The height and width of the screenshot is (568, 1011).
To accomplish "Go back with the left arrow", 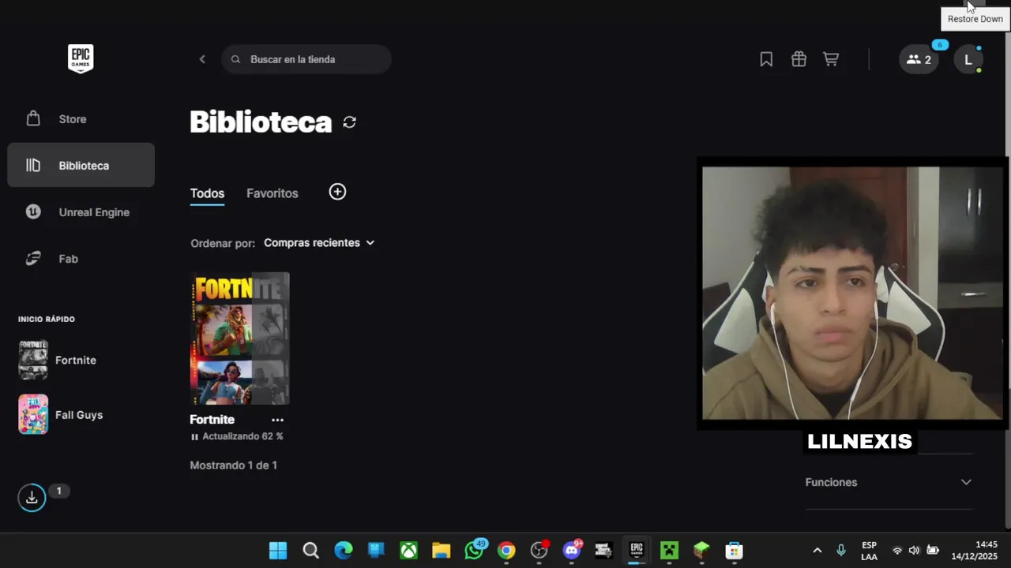I will point(202,59).
